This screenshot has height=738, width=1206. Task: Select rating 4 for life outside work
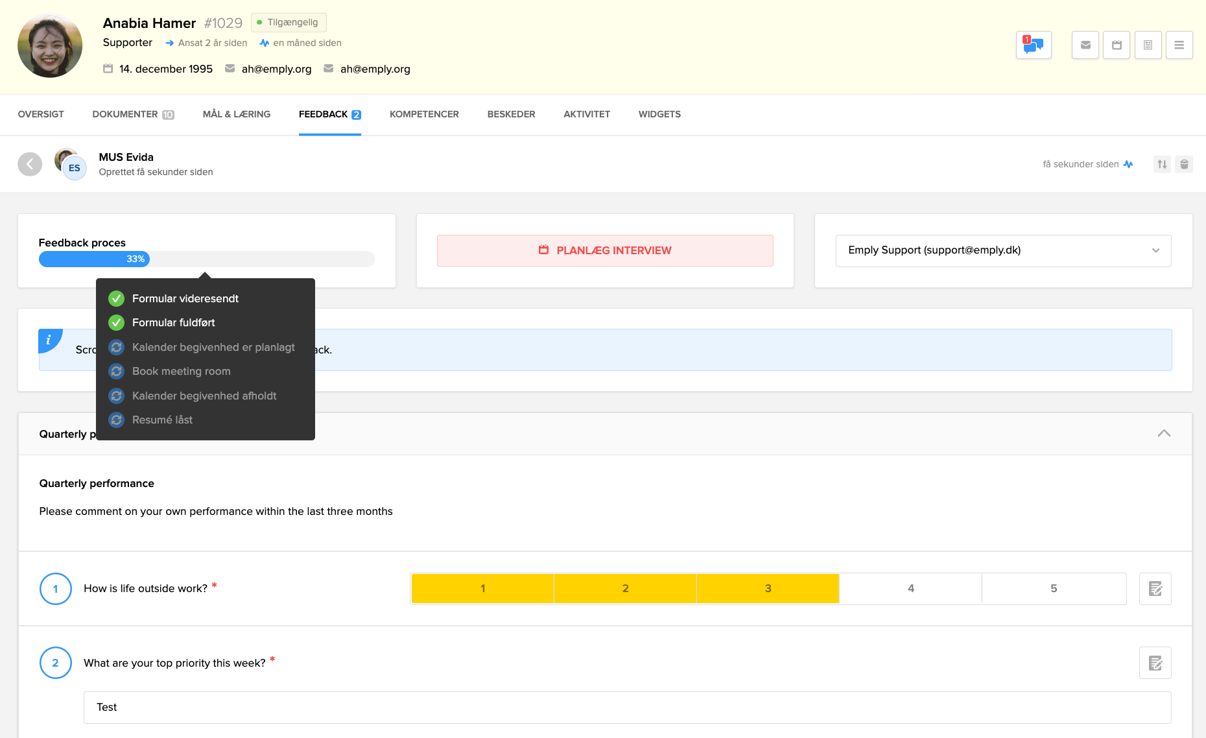point(910,589)
